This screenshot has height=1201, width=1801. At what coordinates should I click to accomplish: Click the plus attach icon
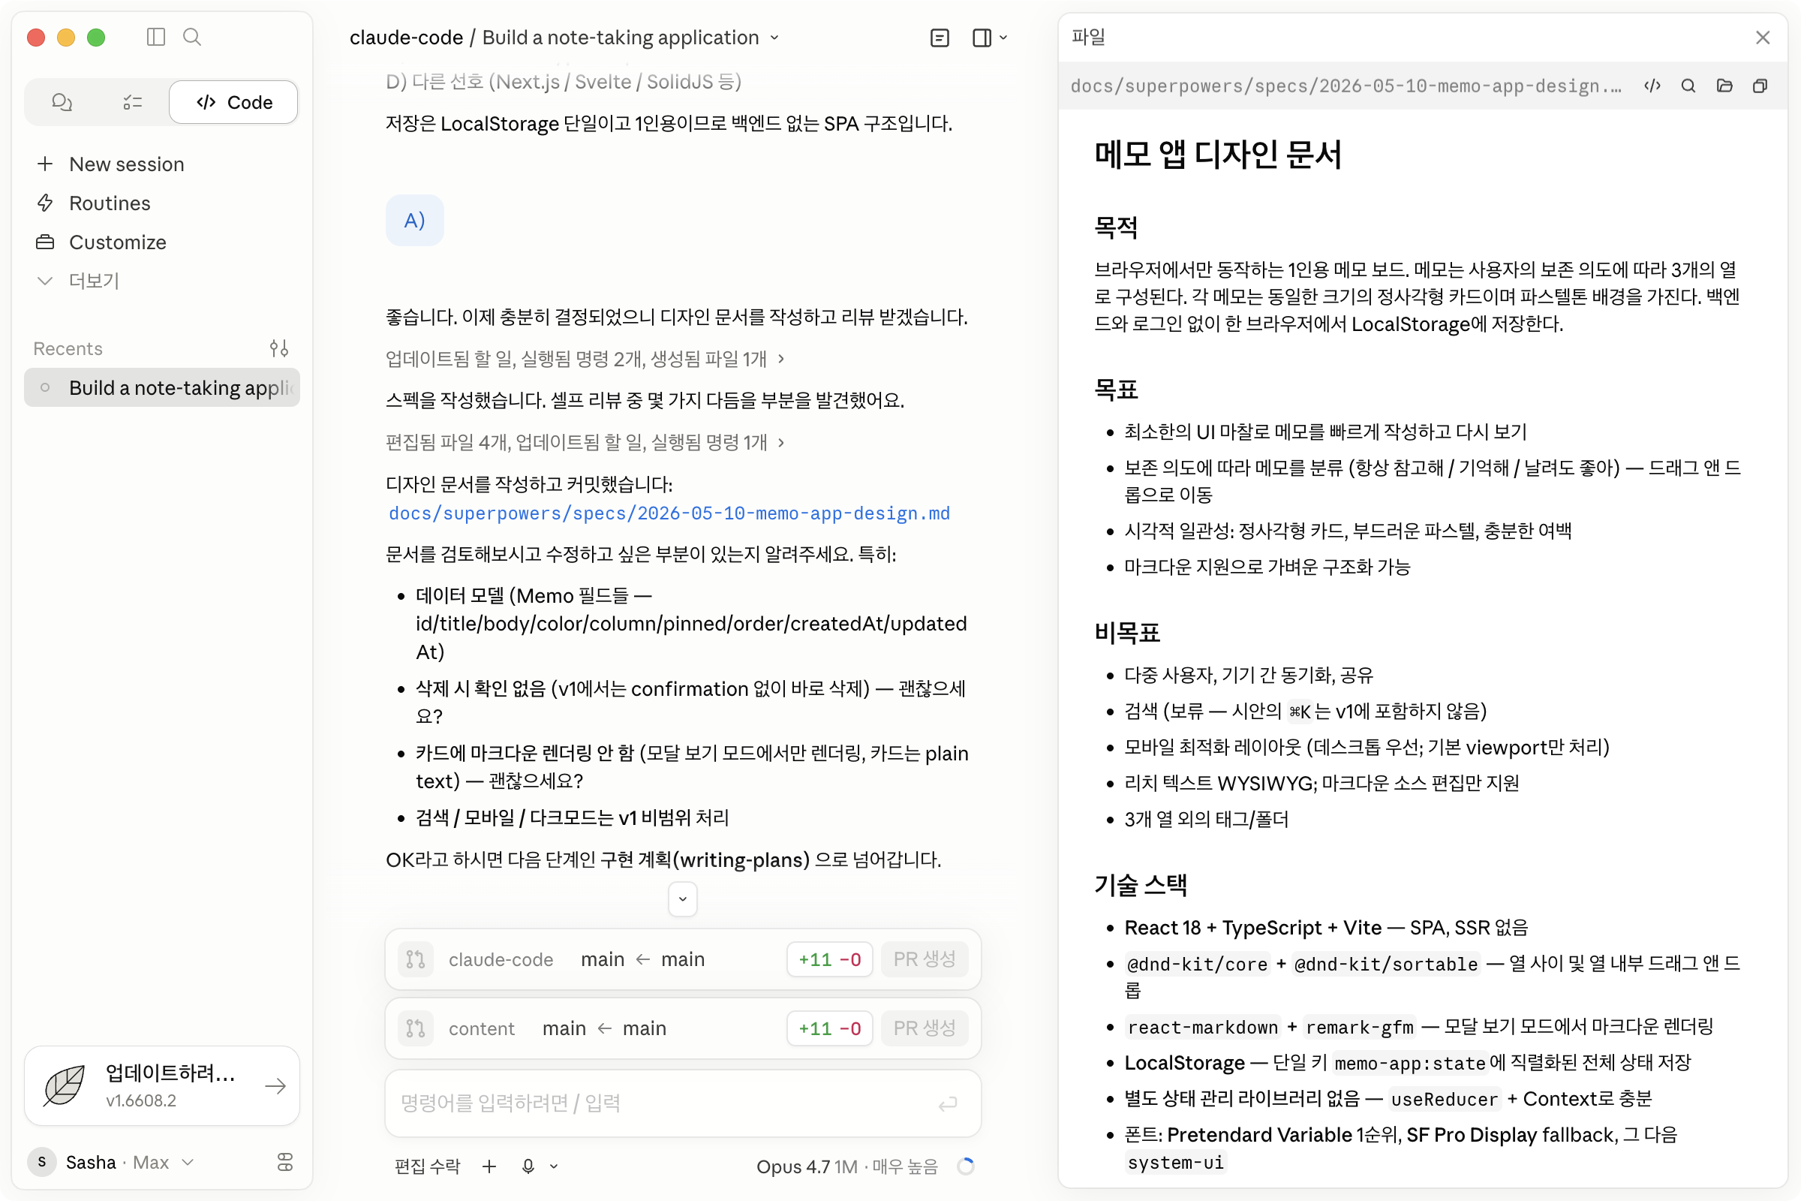point(489,1166)
